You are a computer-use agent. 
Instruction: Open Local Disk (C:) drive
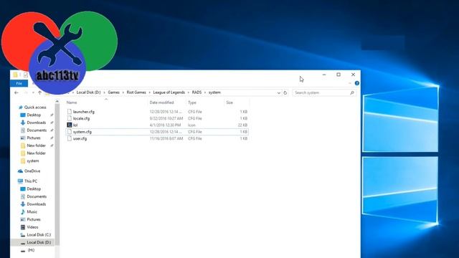coord(39,235)
